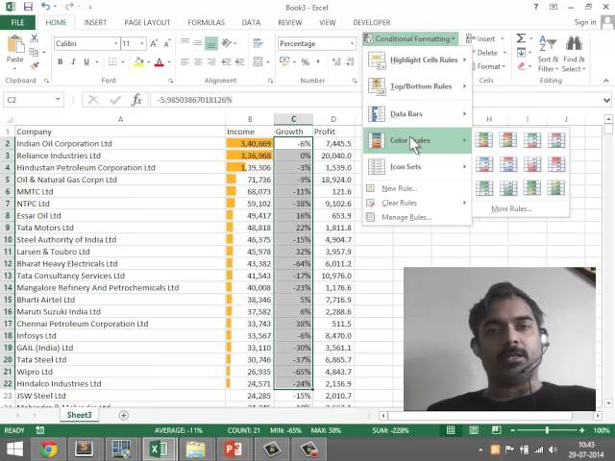Select Green-Yellow-Red color scale thumbnail

483,140
